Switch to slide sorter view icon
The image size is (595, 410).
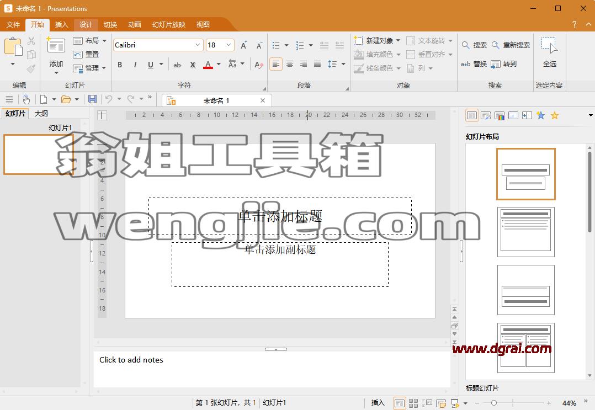[413, 403]
